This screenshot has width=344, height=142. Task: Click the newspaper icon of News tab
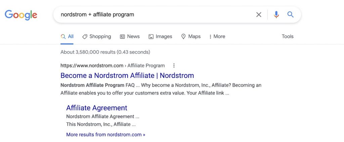coord(122,37)
